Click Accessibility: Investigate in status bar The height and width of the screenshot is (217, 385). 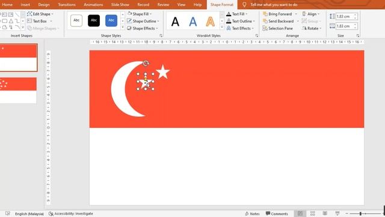pyautogui.click(x=71, y=213)
